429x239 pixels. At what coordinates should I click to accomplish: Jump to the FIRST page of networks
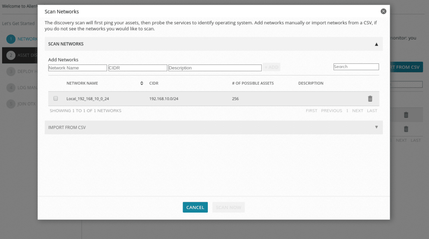pos(311,111)
